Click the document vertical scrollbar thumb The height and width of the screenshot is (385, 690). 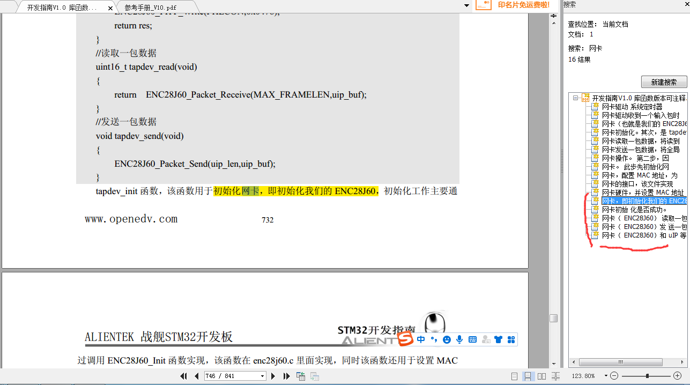(553, 318)
